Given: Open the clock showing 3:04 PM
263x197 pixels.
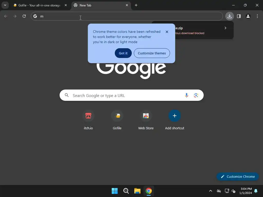Looking at the screenshot, I should (x=246, y=191).
